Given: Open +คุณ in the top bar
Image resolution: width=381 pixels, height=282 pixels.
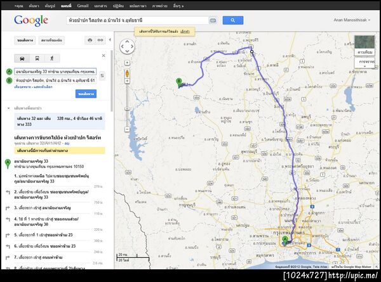Looking at the screenshot, I should (x=18, y=6).
